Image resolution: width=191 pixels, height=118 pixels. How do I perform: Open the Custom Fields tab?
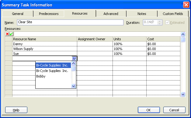click(173, 14)
